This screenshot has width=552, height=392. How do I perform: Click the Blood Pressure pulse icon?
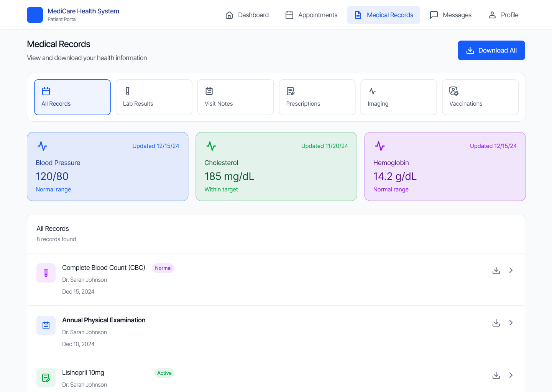click(42, 146)
